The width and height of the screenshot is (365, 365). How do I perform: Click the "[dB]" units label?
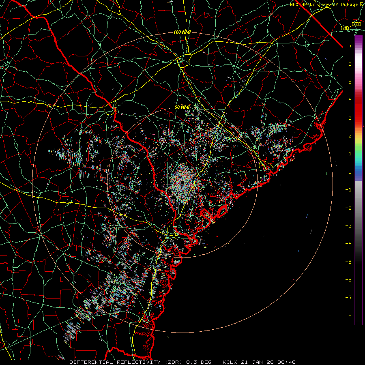click(x=346, y=28)
